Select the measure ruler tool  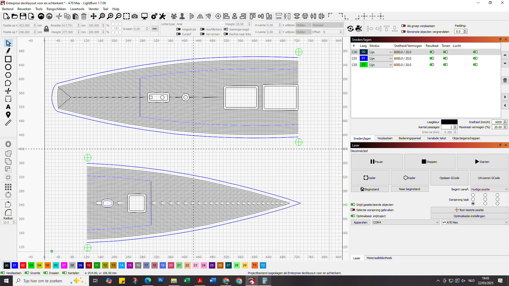click(x=8, y=123)
